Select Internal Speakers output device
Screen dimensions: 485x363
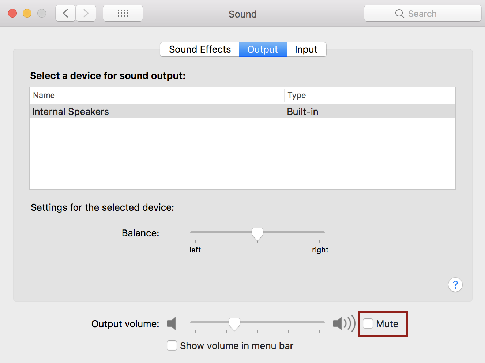pos(242,111)
